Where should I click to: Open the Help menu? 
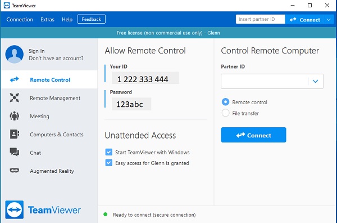(67, 20)
